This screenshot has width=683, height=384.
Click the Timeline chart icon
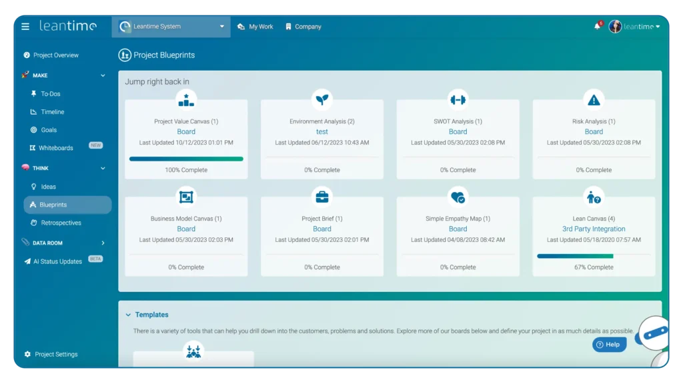click(33, 112)
